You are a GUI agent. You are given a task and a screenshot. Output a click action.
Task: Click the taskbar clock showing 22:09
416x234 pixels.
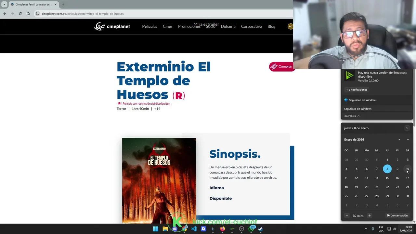coord(406,229)
